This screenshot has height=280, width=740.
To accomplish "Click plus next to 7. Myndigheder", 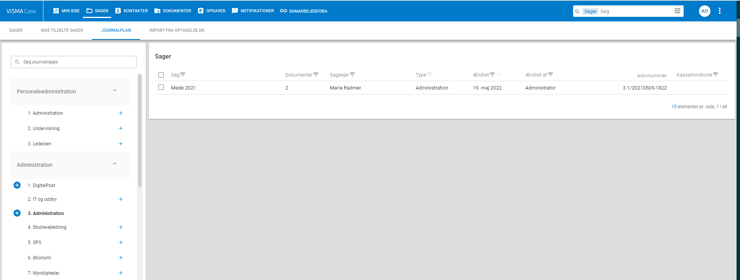I will pyautogui.click(x=120, y=273).
